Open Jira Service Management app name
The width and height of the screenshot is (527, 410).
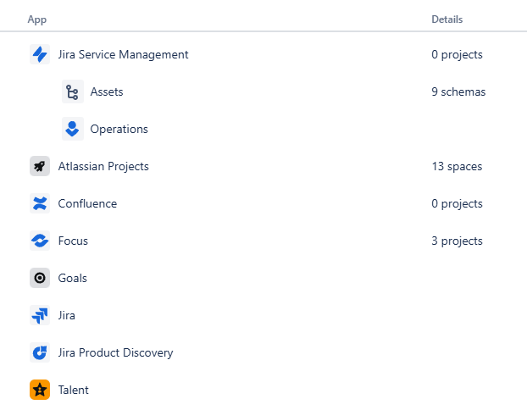123,54
